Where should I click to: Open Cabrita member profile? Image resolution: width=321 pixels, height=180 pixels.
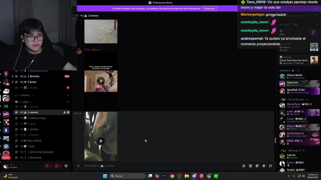pos(299,156)
